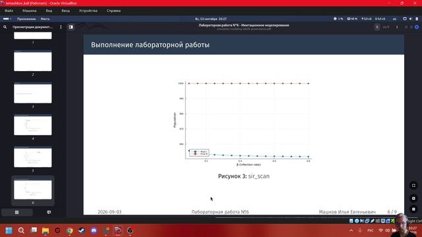Click the date and time in the top panel

[211, 19]
